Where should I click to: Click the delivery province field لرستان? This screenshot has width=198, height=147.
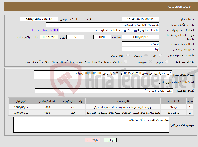click(140, 44)
